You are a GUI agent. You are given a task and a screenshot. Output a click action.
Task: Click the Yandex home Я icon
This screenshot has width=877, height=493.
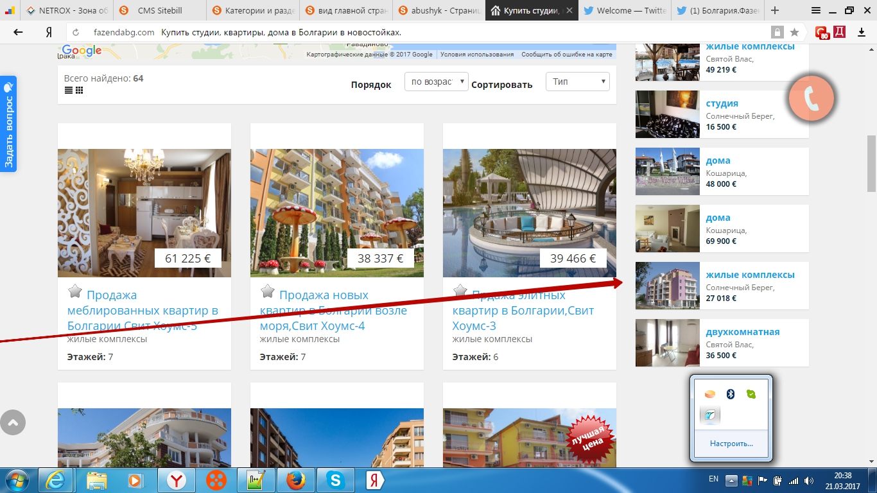(49, 32)
